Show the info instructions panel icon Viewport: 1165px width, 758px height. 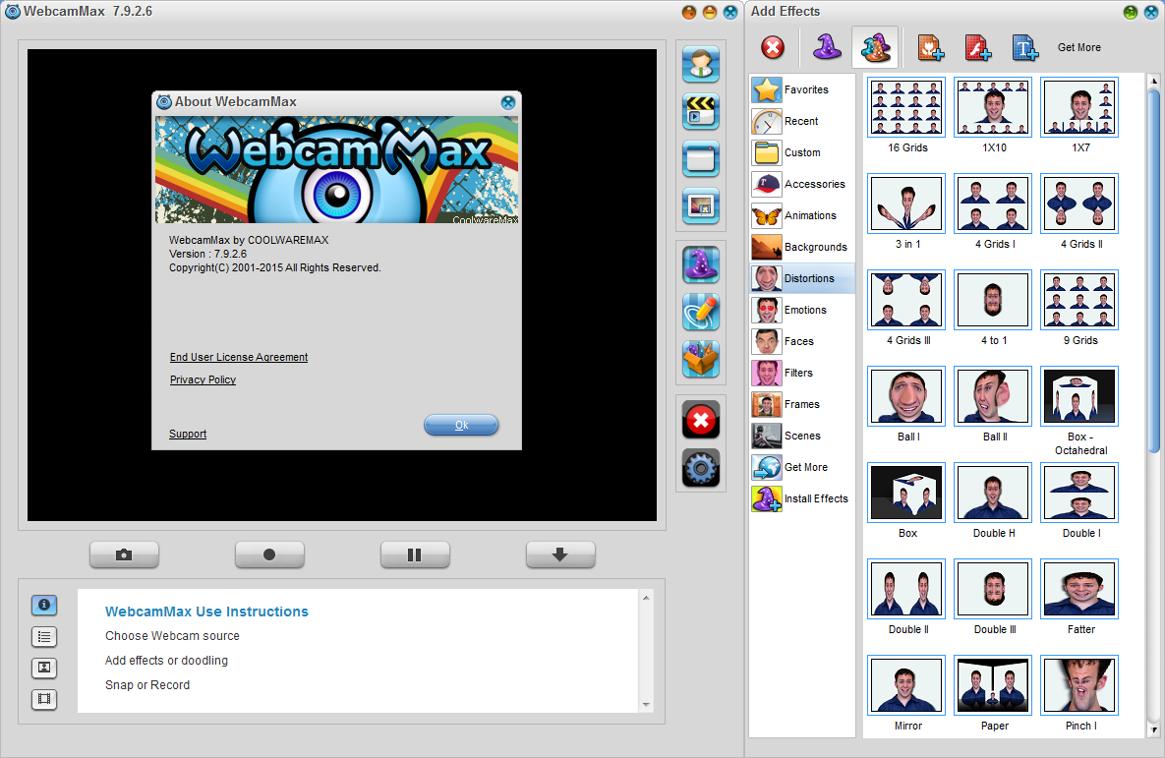(44, 605)
